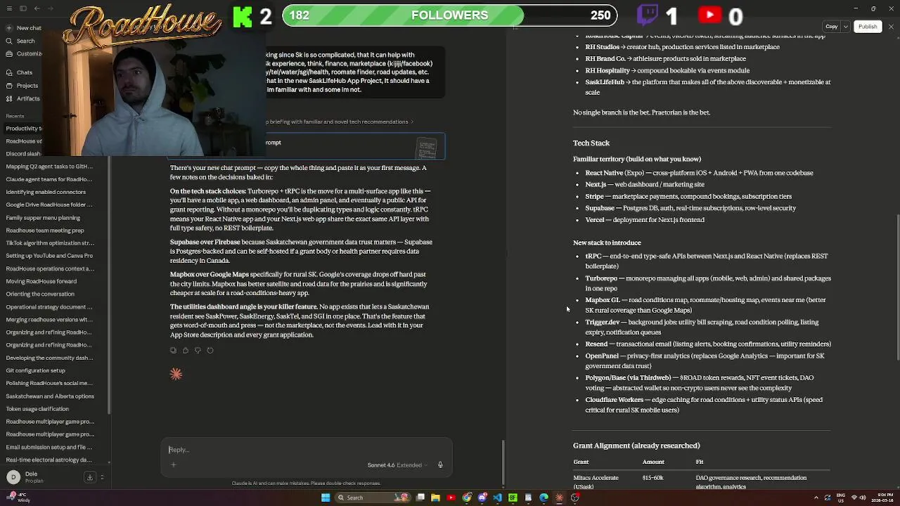Open Saskatchewan and Alberta options chat

(x=51, y=396)
